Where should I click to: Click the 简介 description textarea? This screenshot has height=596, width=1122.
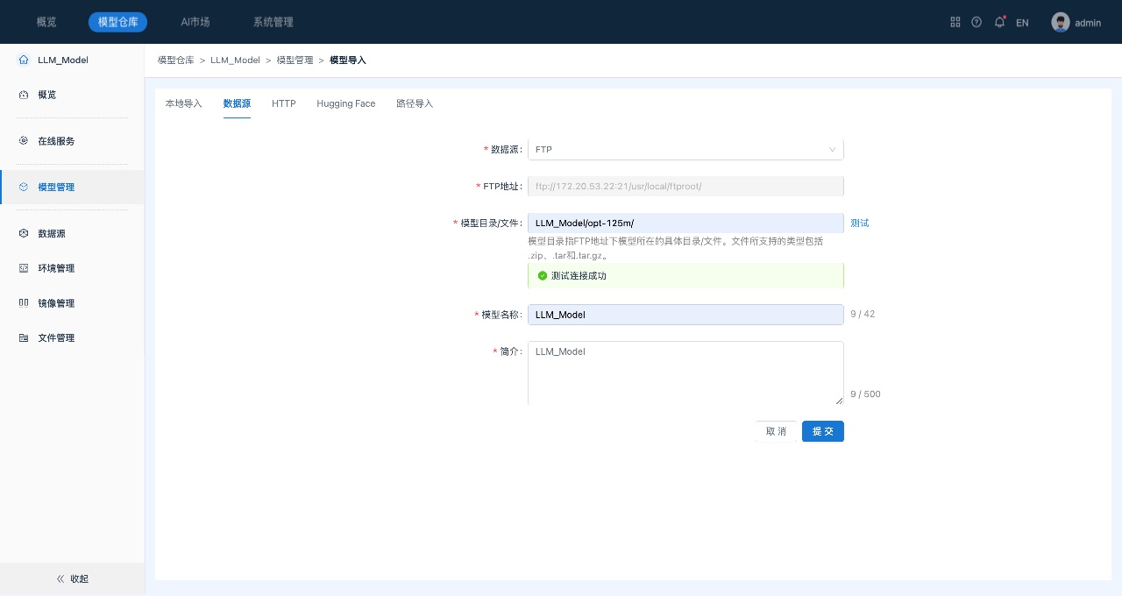tap(685, 372)
